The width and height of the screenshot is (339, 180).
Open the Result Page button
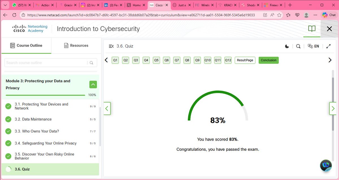(x=245, y=60)
